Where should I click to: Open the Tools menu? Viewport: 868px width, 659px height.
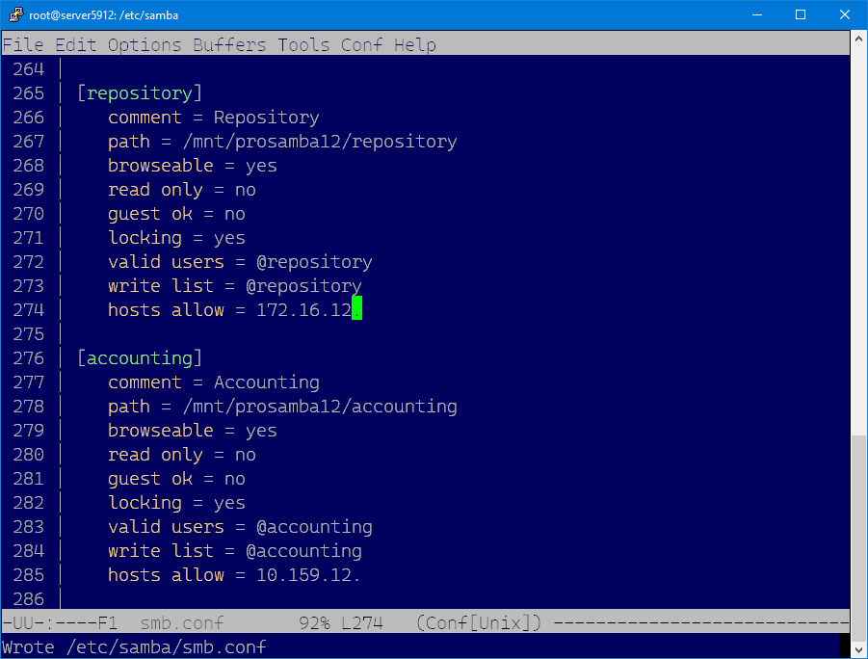click(x=303, y=45)
